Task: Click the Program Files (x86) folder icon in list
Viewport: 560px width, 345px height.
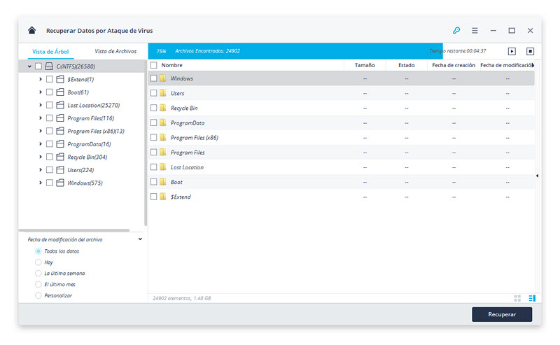Action: (x=163, y=137)
